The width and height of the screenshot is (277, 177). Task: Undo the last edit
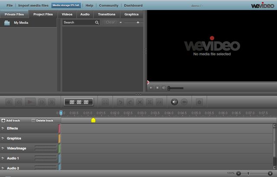tap(120, 102)
